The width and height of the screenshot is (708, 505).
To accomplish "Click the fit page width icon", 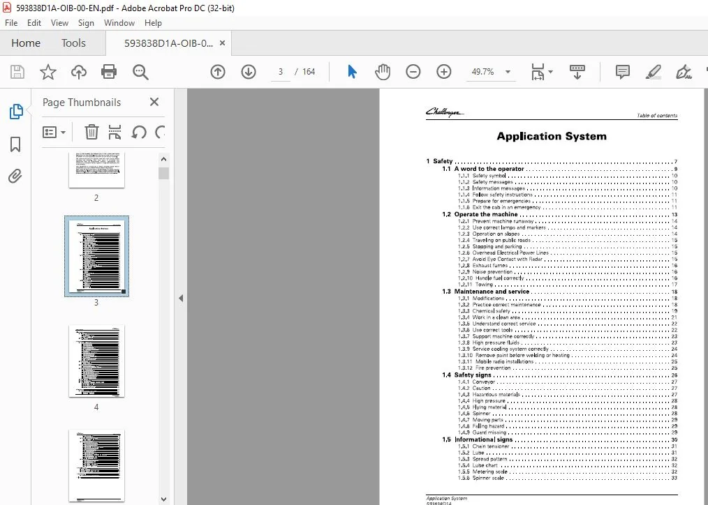I will 538,72.
